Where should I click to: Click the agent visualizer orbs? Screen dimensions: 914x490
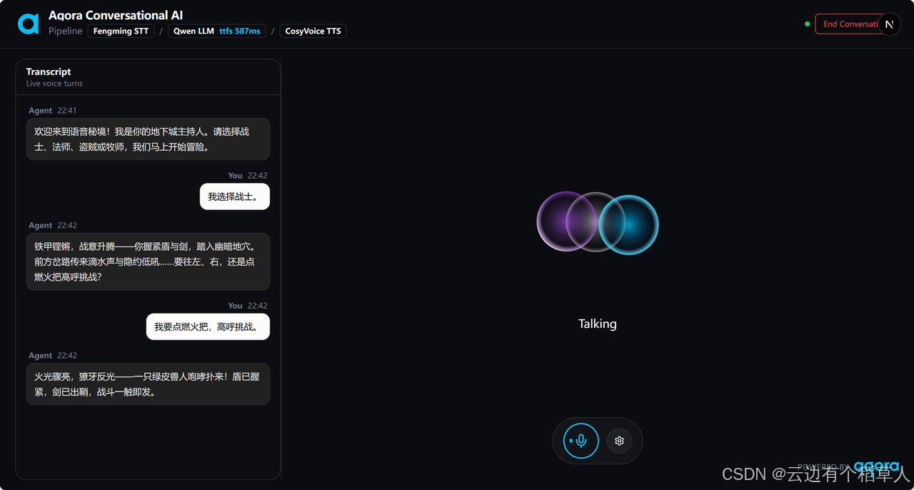click(x=598, y=222)
